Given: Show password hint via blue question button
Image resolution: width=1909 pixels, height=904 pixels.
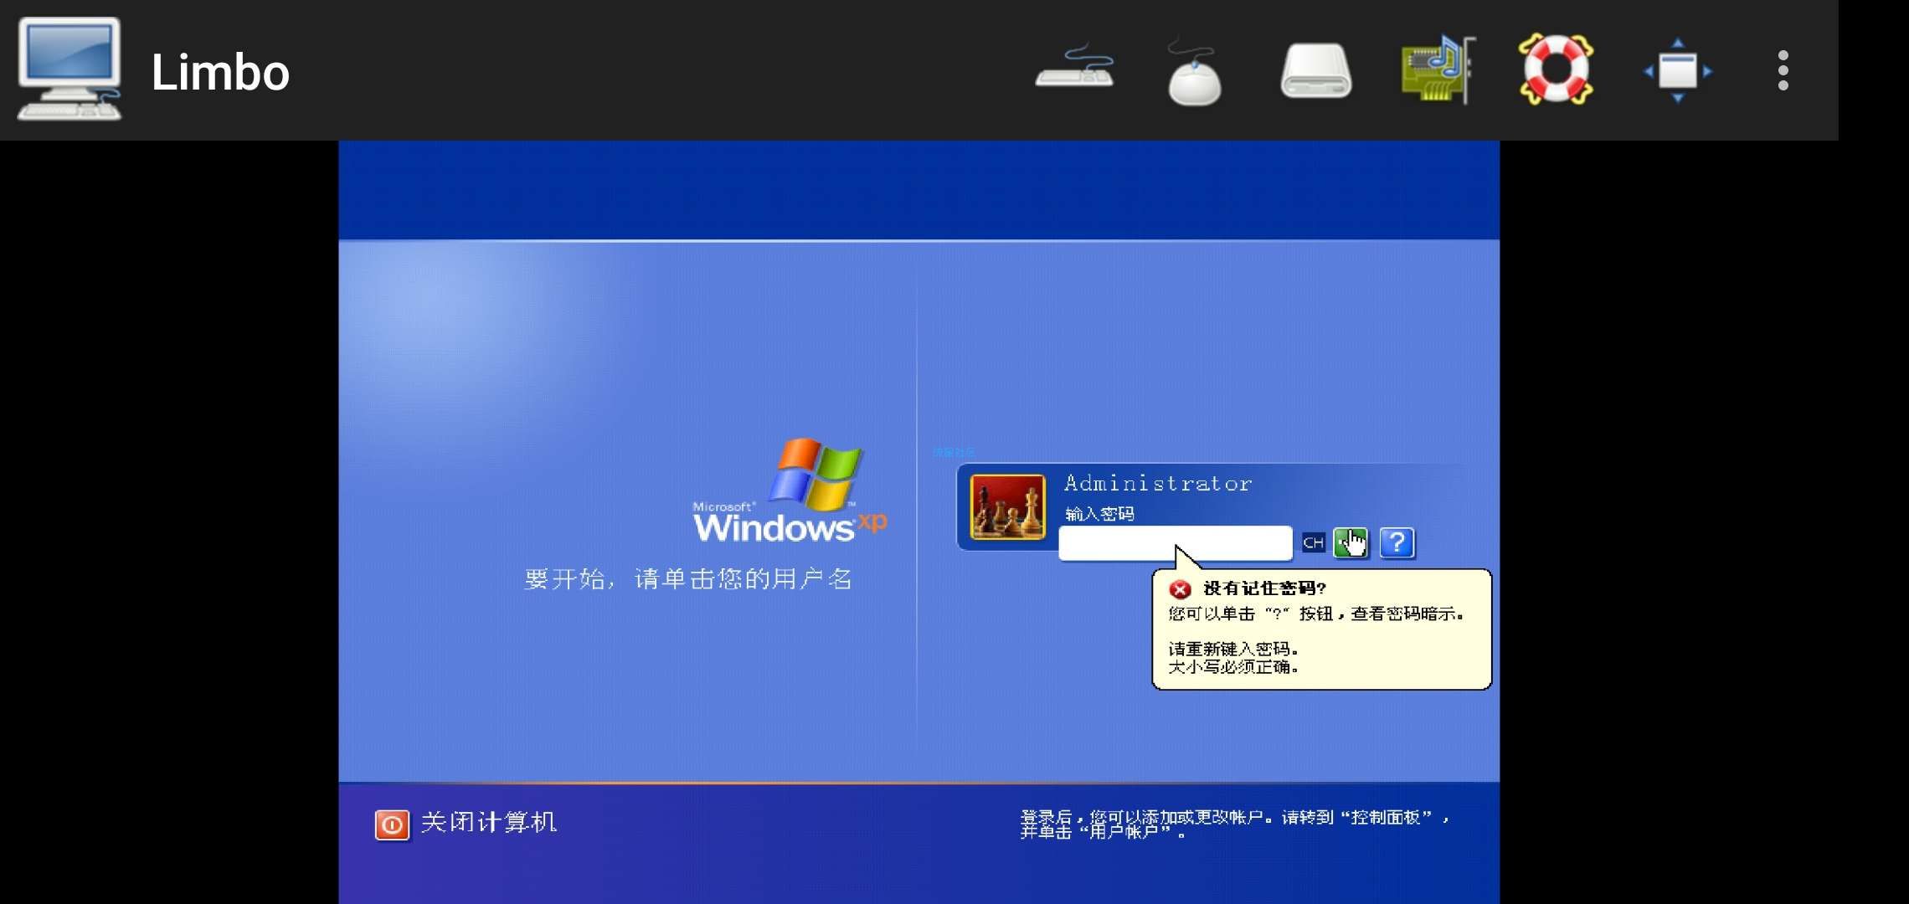Looking at the screenshot, I should click(1397, 543).
